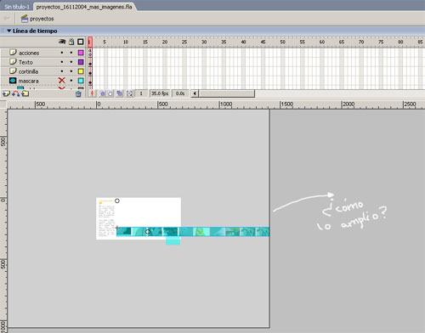Click the Texto layer page icon
This screenshot has width=425, height=333.
pos(13,62)
